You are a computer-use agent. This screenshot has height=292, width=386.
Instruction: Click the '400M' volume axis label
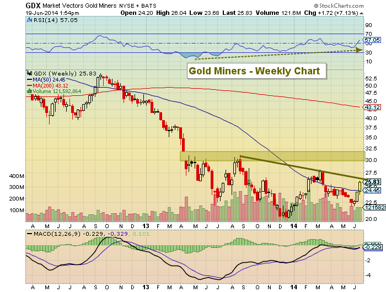tap(17, 176)
